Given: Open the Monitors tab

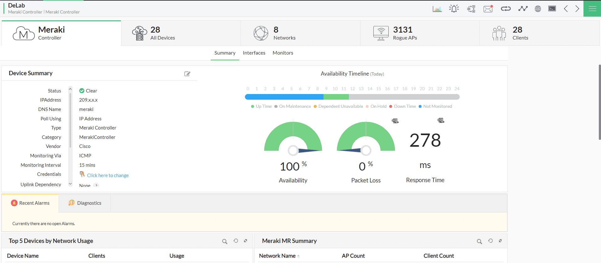Looking at the screenshot, I should pyautogui.click(x=283, y=53).
